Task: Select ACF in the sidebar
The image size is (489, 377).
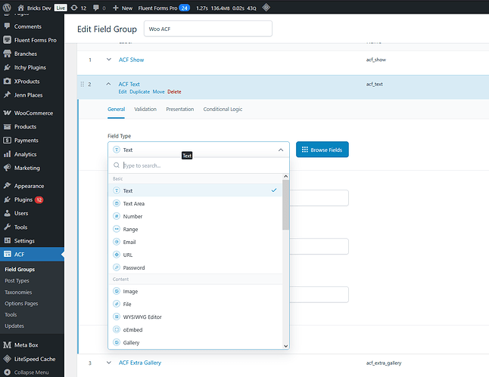Action: tap(32, 255)
